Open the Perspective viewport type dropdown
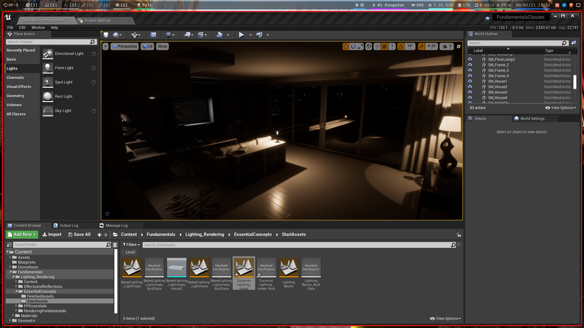The width and height of the screenshot is (584, 328). 125,46
